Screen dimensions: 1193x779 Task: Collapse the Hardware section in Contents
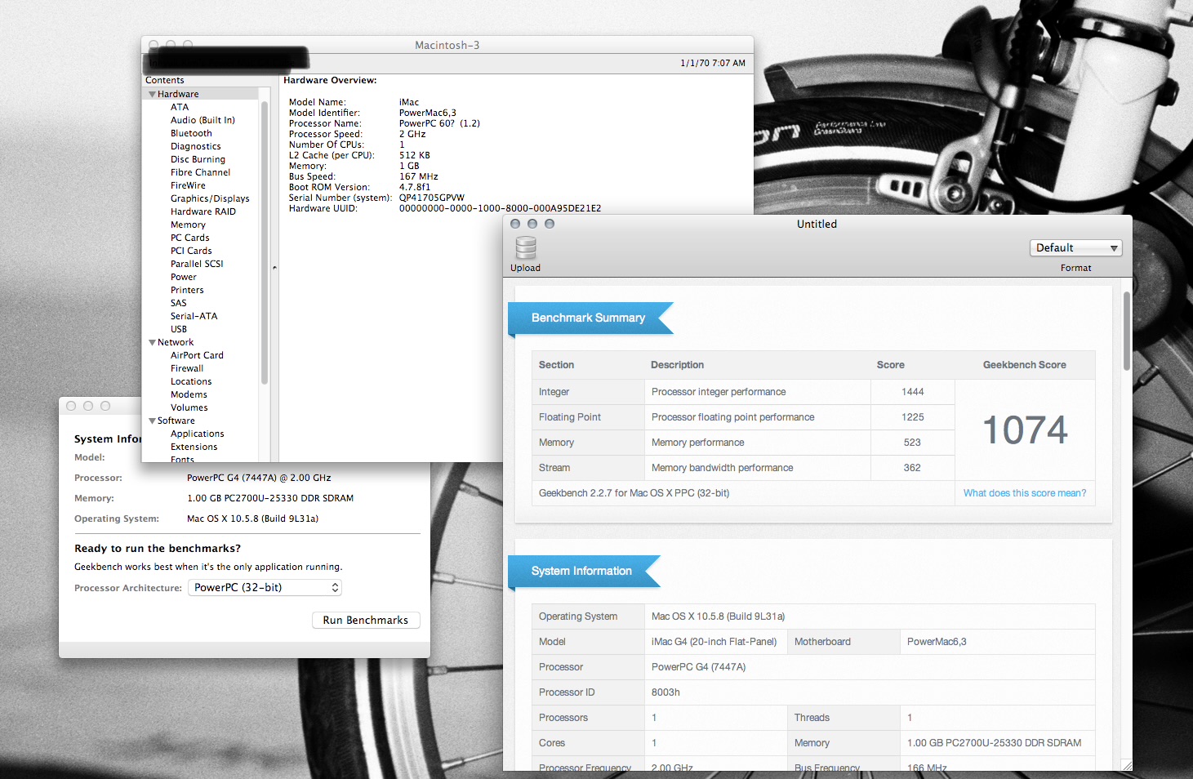[x=152, y=95]
